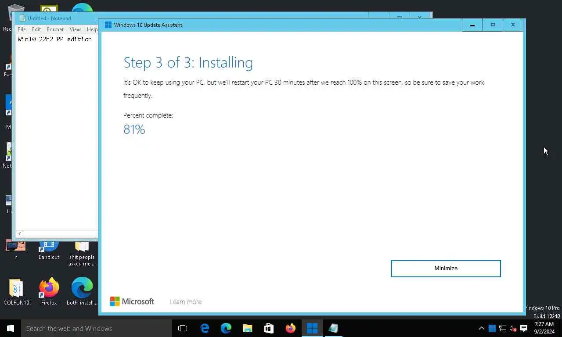Launch legacy Edge from the taskbar

click(205, 328)
